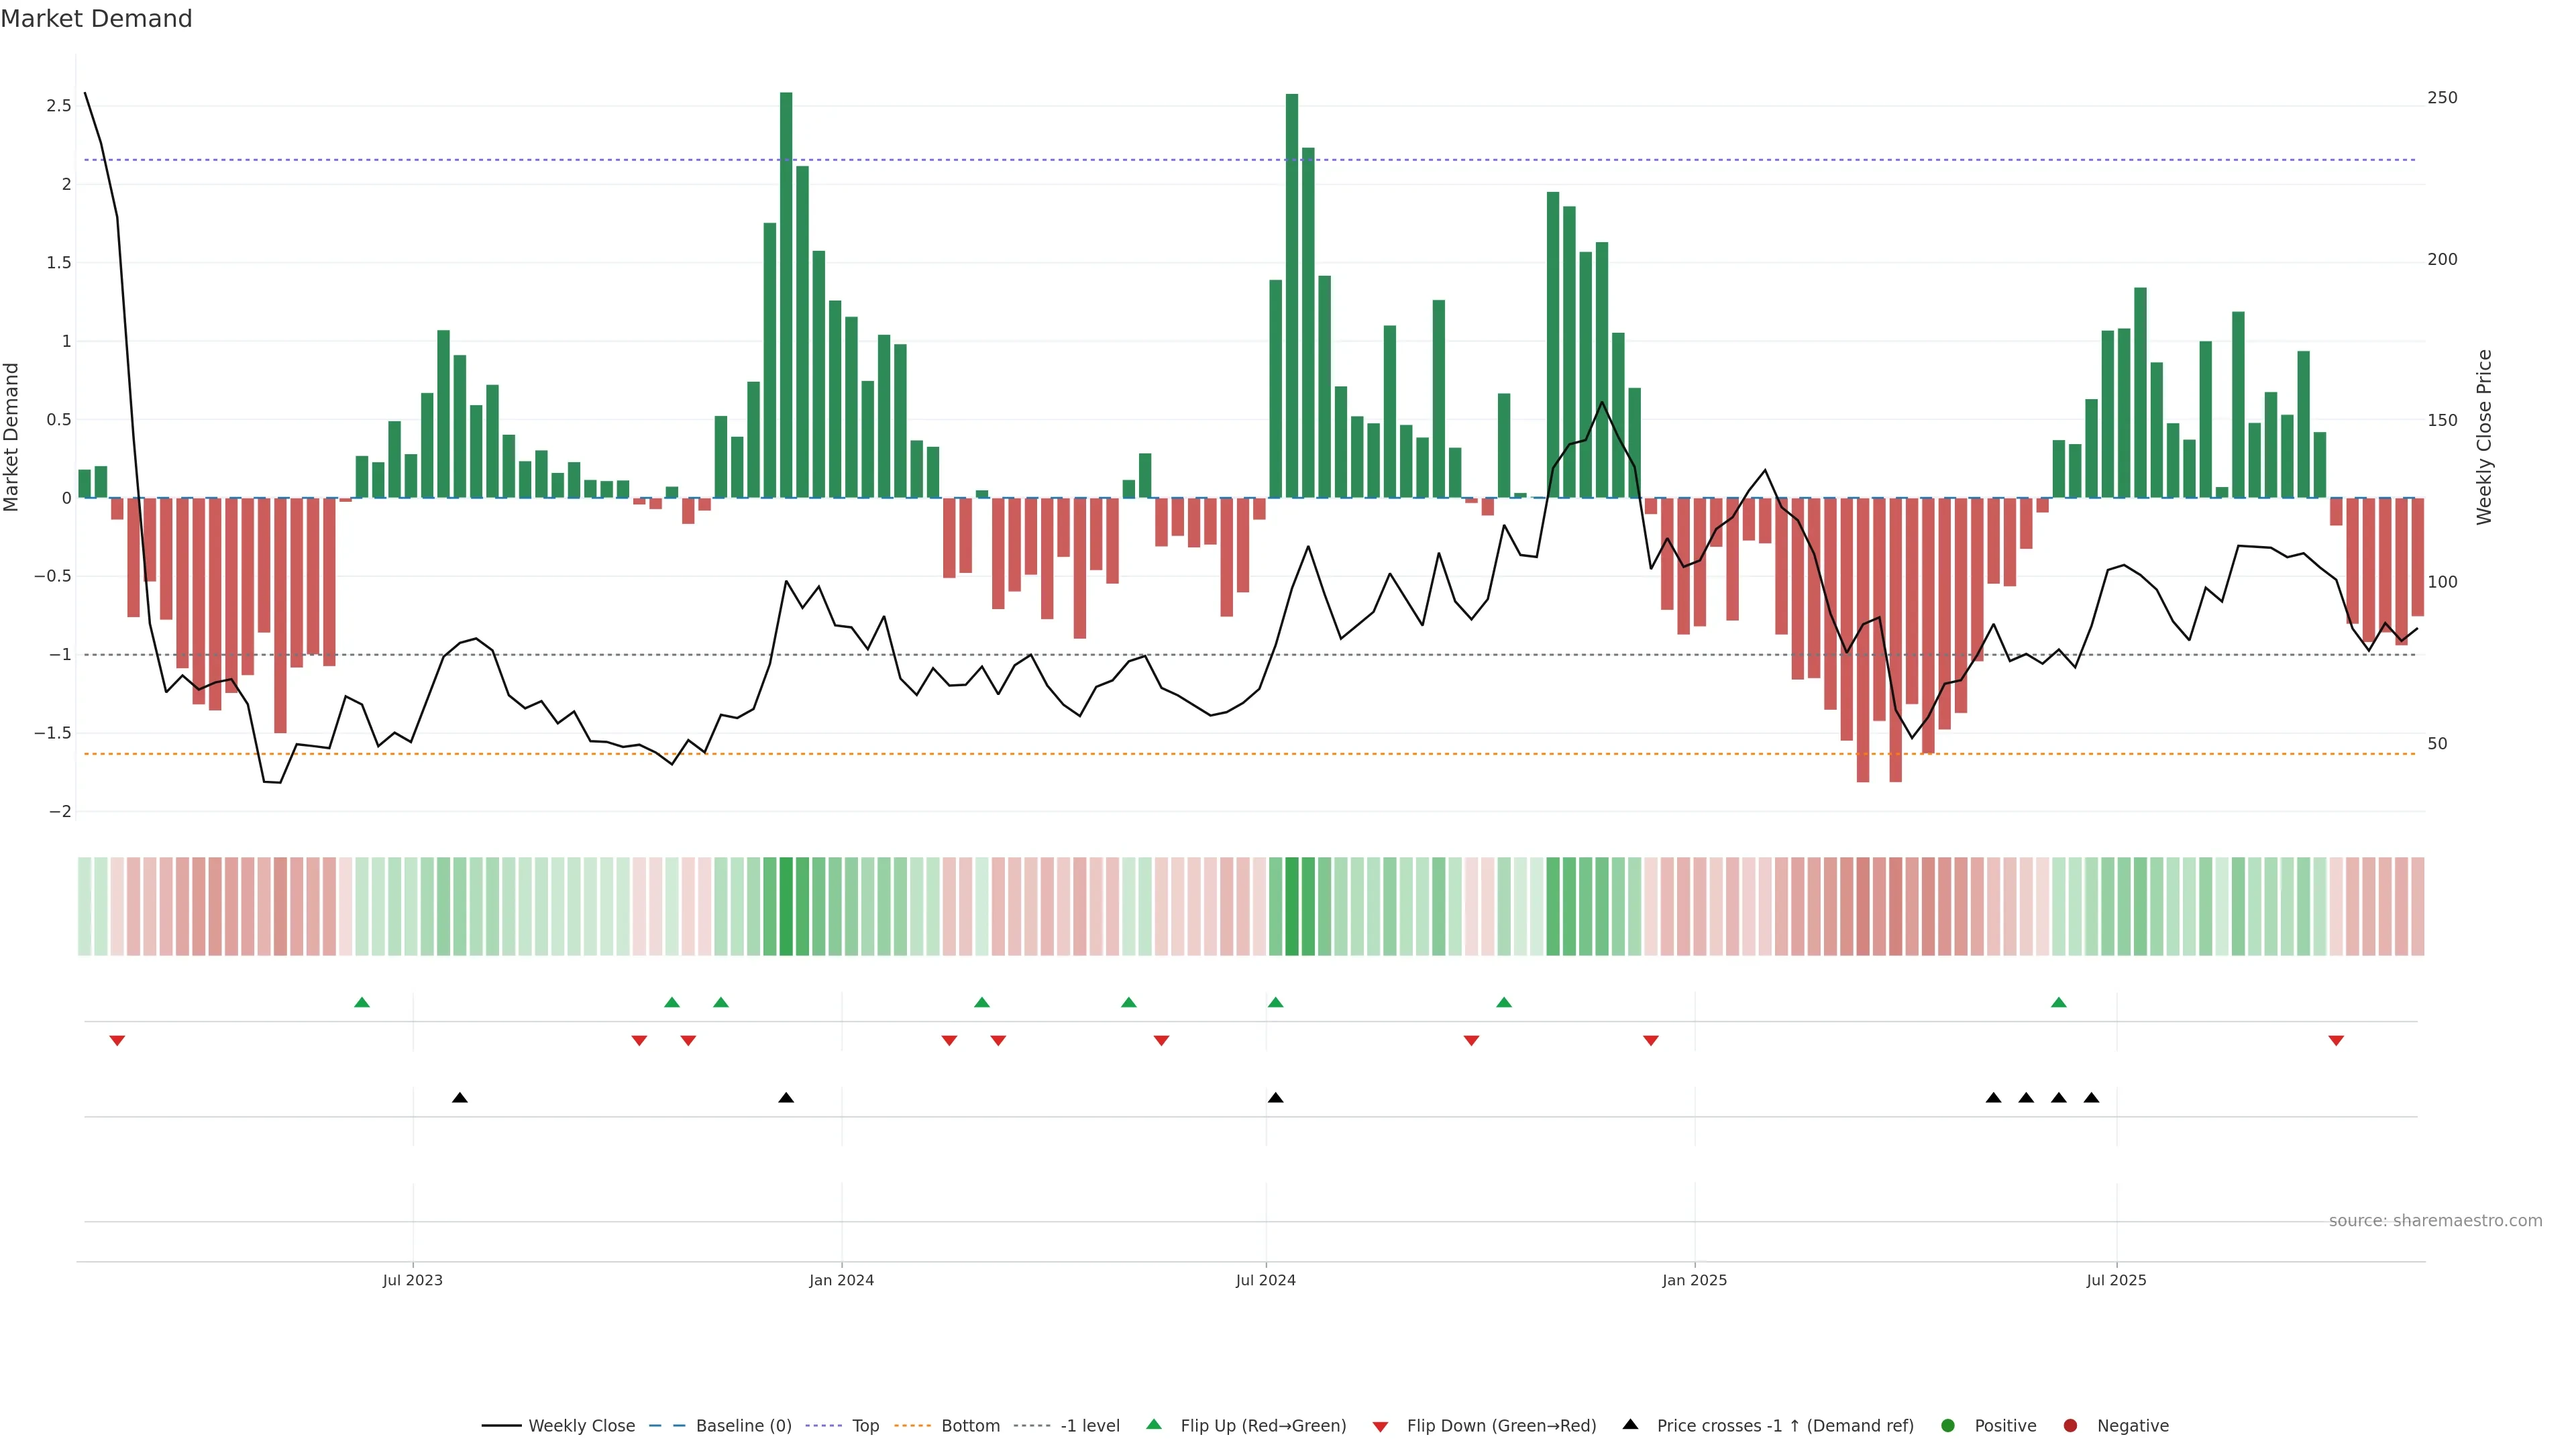This screenshot has width=2576, height=1449.
Task: Click the Jan 2025 x-axis label
Action: [1694, 1280]
